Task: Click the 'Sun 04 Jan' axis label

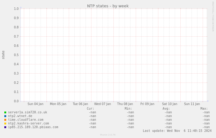Action: click(35, 104)
